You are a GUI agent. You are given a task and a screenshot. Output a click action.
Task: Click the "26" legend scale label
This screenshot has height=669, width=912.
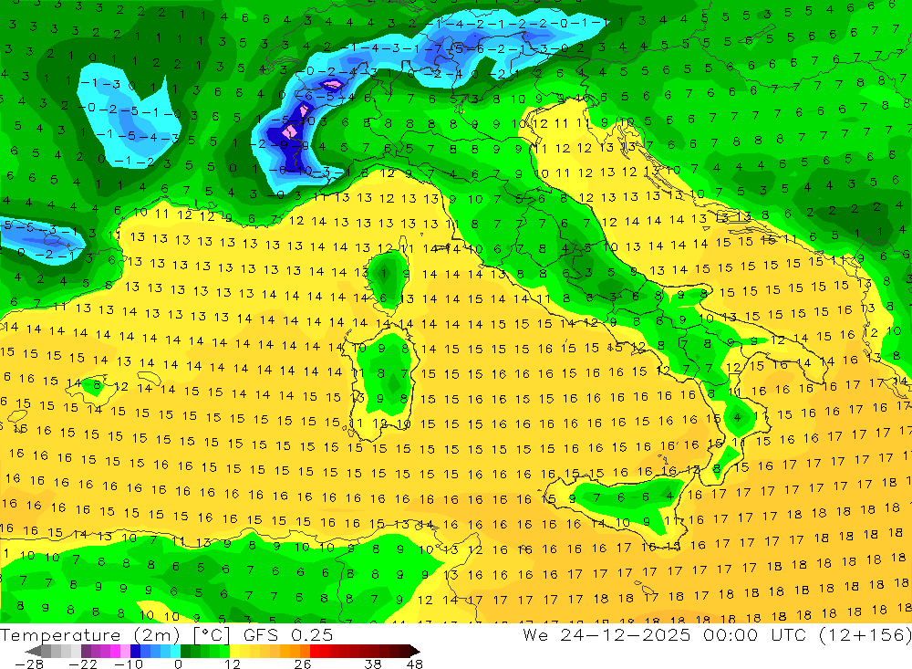[x=303, y=664]
